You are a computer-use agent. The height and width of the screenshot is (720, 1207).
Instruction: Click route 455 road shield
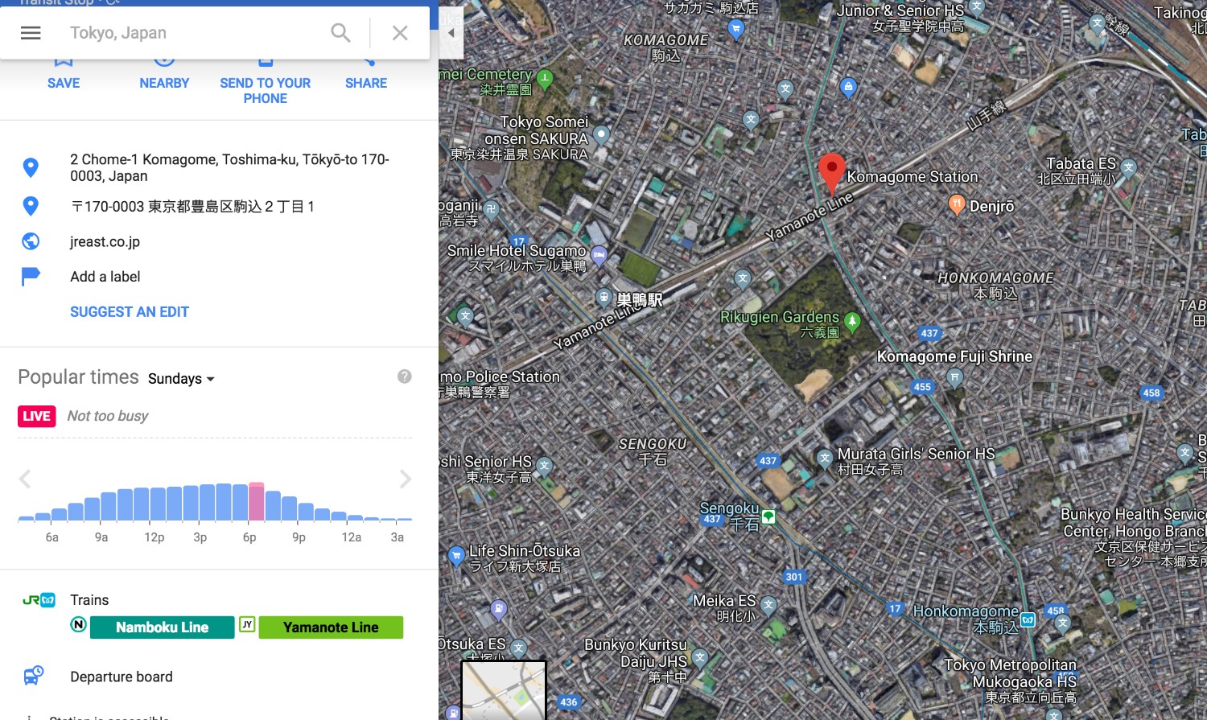pos(922,387)
